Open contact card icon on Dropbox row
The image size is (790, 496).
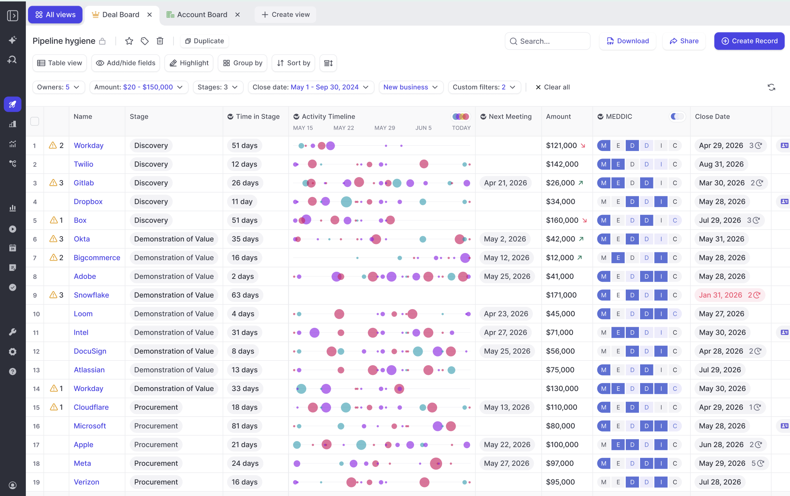[x=784, y=202]
